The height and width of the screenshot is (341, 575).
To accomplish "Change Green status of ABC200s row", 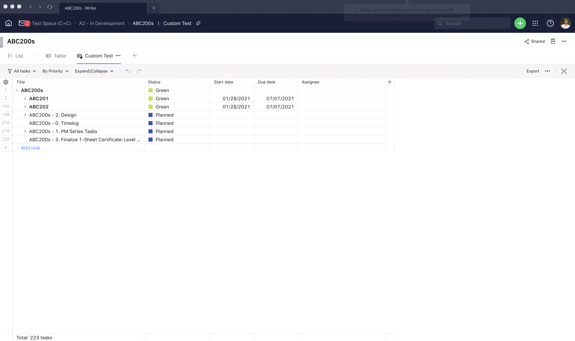I will 177,90.
